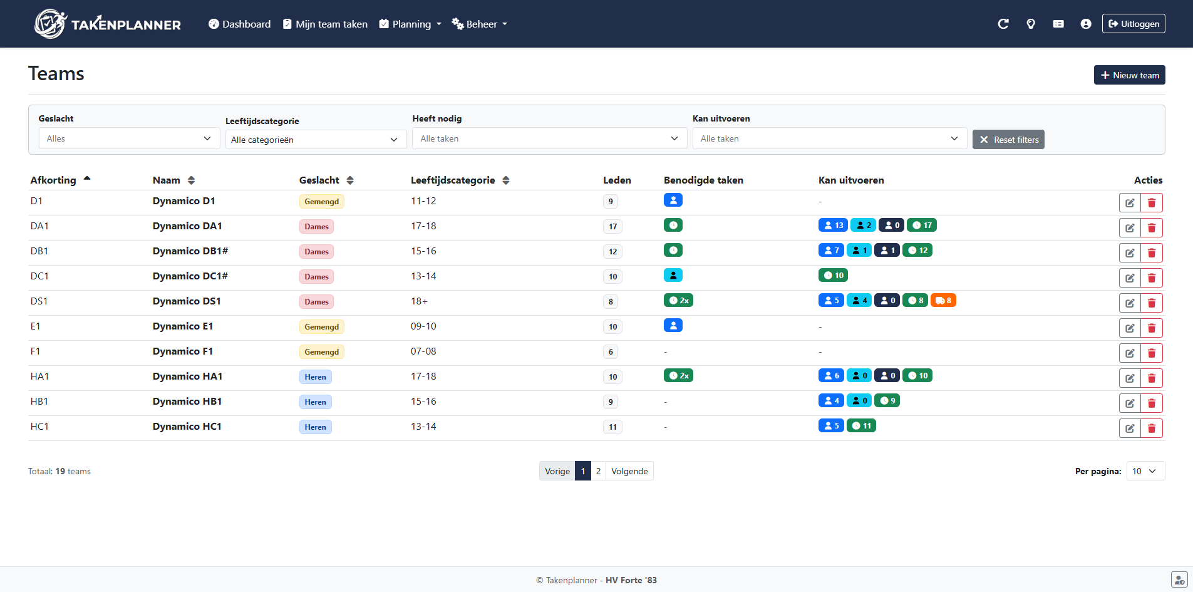Click the orange truck badge on the DS1 row
The height and width of the screenshot is (592, 1193).
tap(943, 300)
